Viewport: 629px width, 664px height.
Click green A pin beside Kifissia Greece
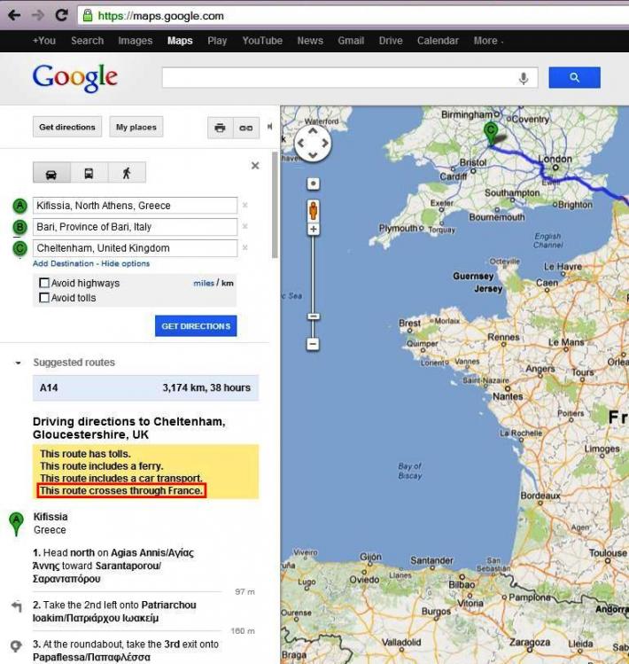(16, 523)
